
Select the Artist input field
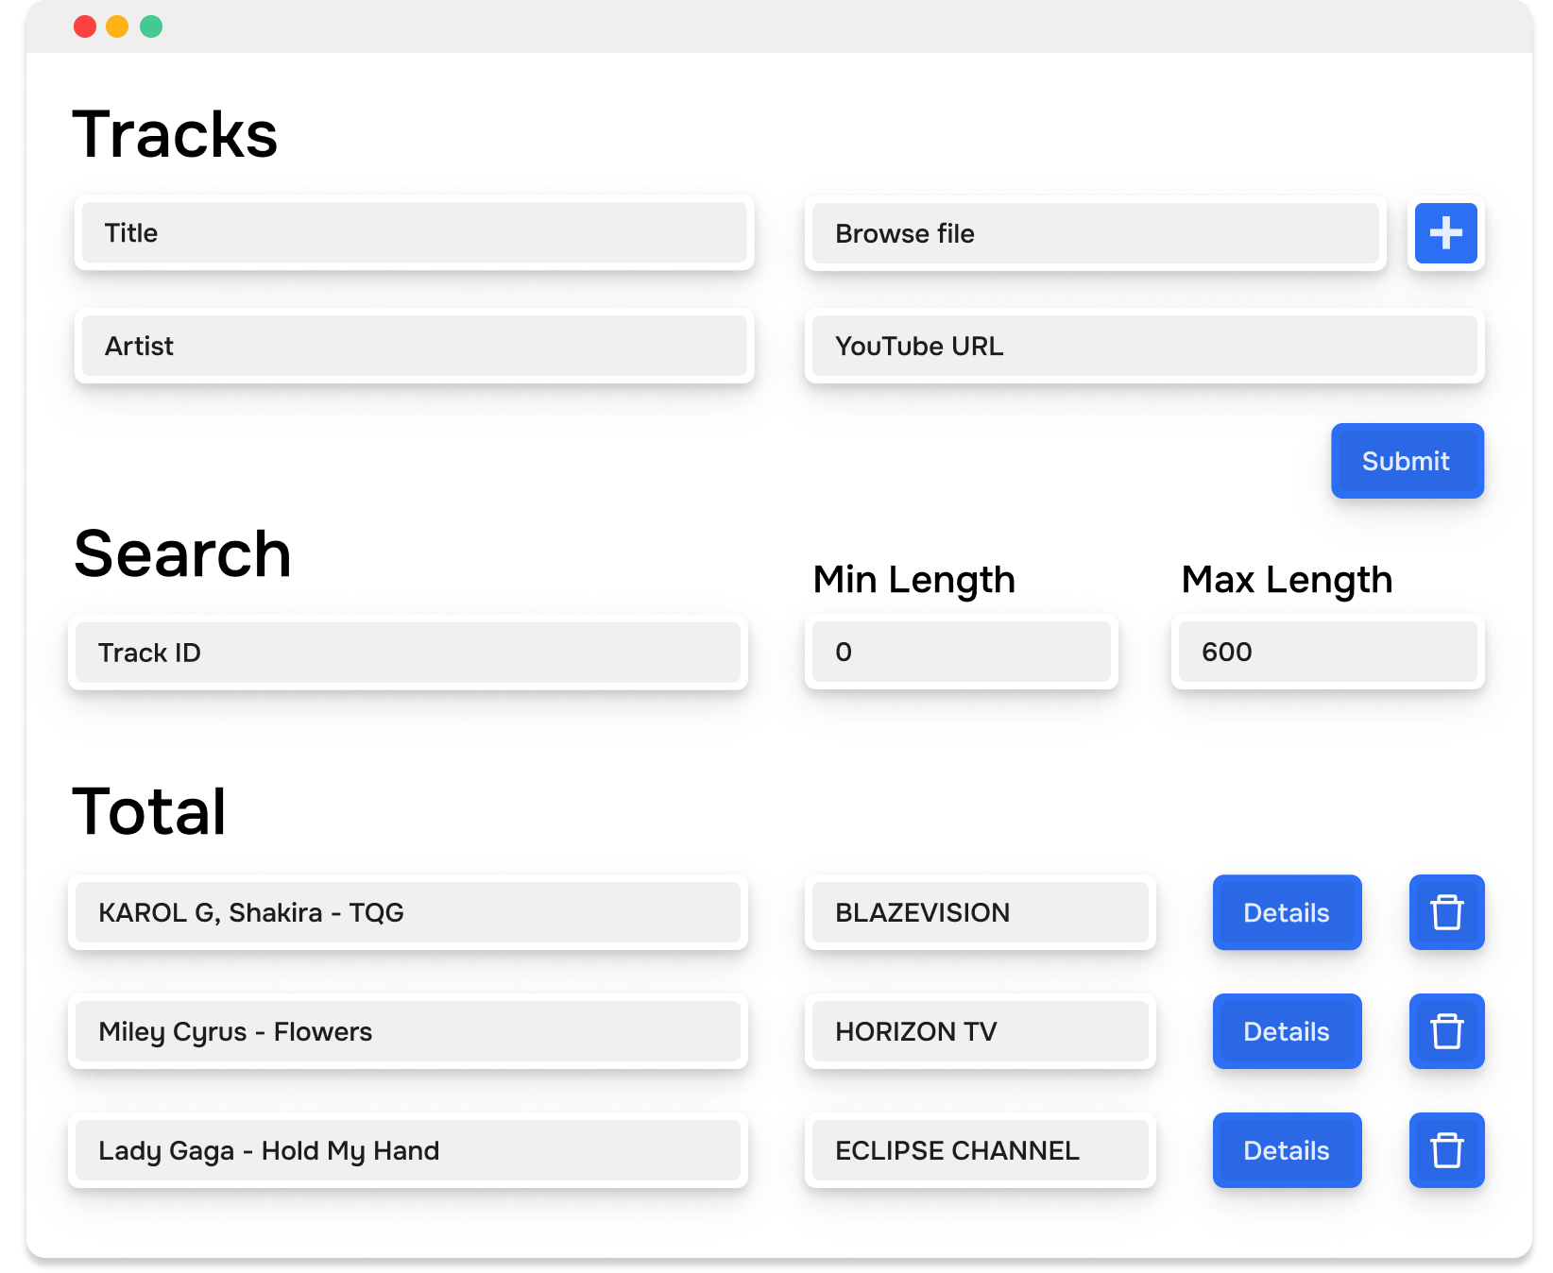tap(414, 347)
